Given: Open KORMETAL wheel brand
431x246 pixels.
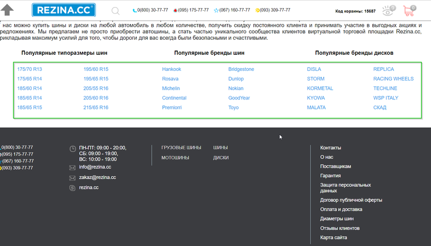Looking at the screenshot, I should pos(320,89).
